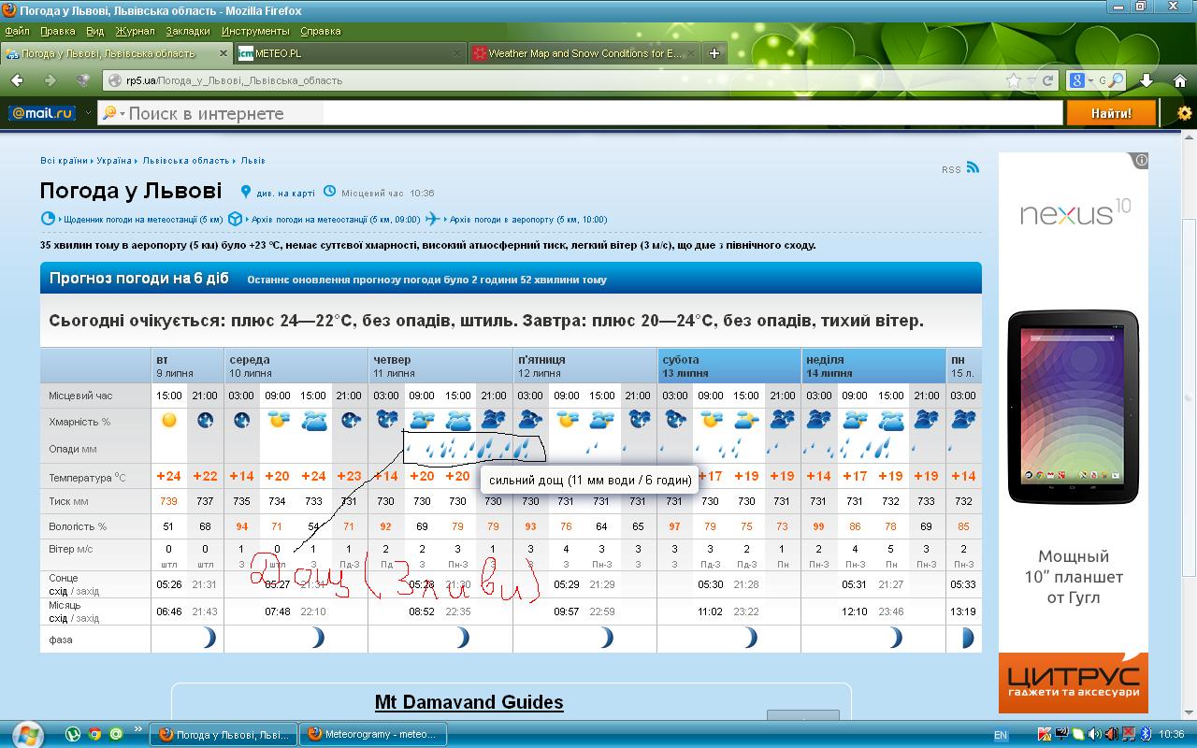This screenshot has height=748, width=1197.
Task: Click the mail.ru internet search field
Action: pos(224,113)
